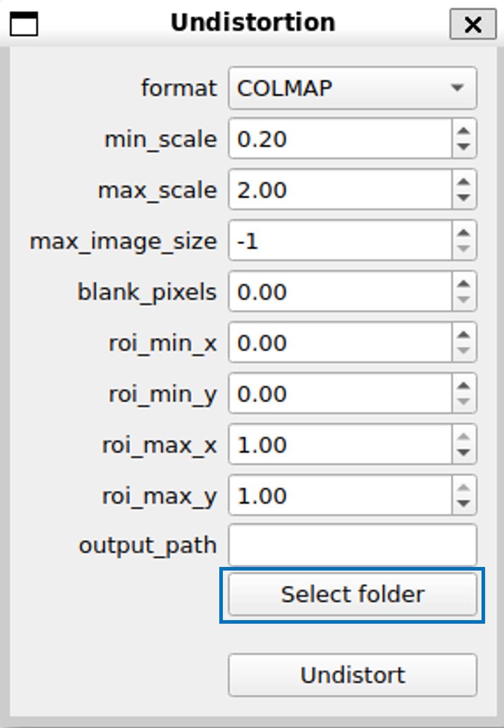Viewport: 504px width, 728px height.
Task: Click the window menu icon in title bar
Action: tap(24, 24)
